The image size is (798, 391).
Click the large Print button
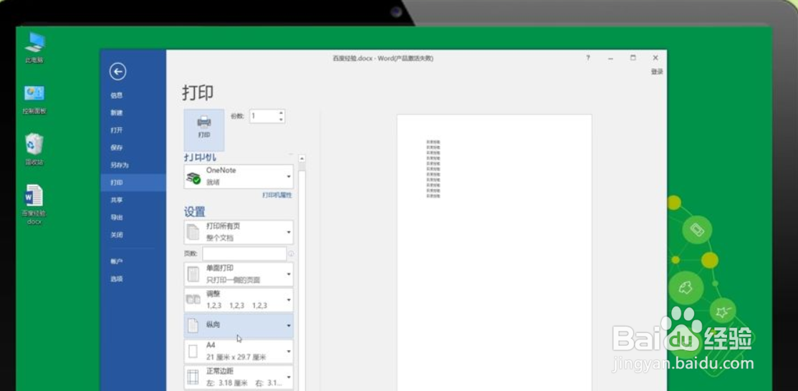coord(204,130)
